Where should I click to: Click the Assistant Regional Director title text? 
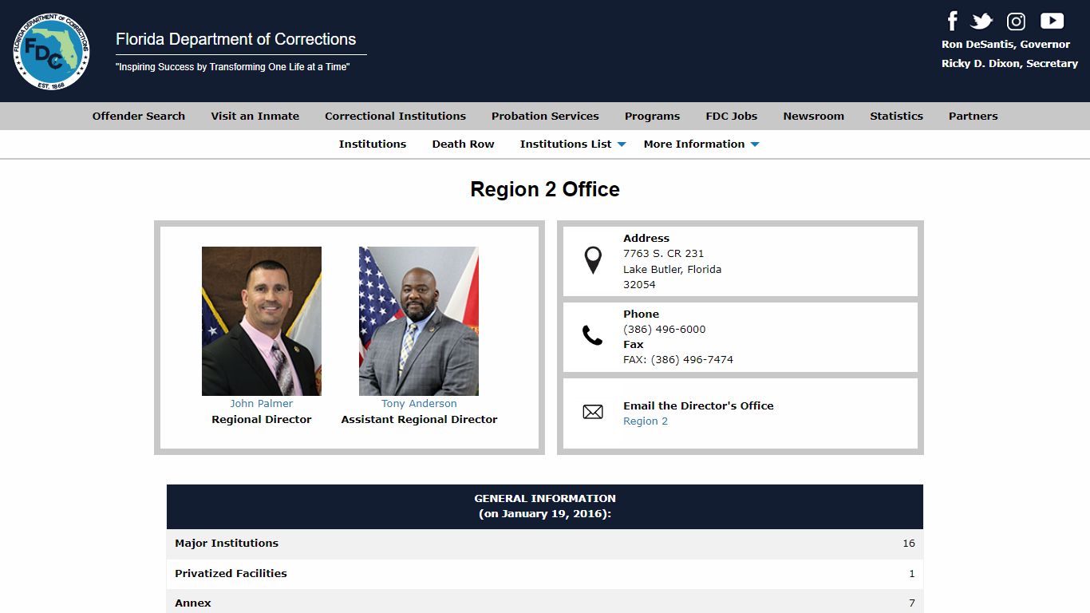click(x=419, y=419)
